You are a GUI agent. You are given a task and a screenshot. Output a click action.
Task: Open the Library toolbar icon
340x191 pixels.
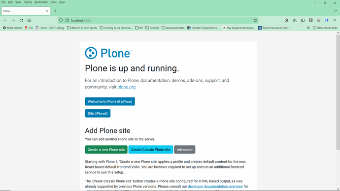pyautogui.click(x=295, y=20)
